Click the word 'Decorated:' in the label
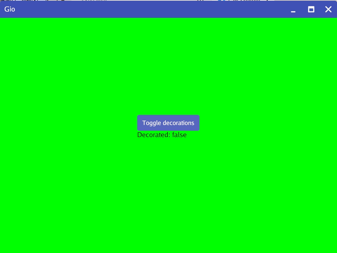This screenshot has width=337, height=253. pos(154,135)
